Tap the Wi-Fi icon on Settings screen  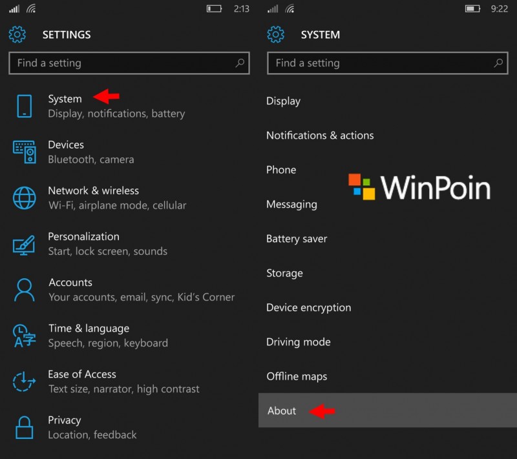(31, 9)
